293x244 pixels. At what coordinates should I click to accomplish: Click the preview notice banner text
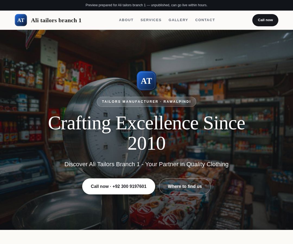[x=146, y=5]
